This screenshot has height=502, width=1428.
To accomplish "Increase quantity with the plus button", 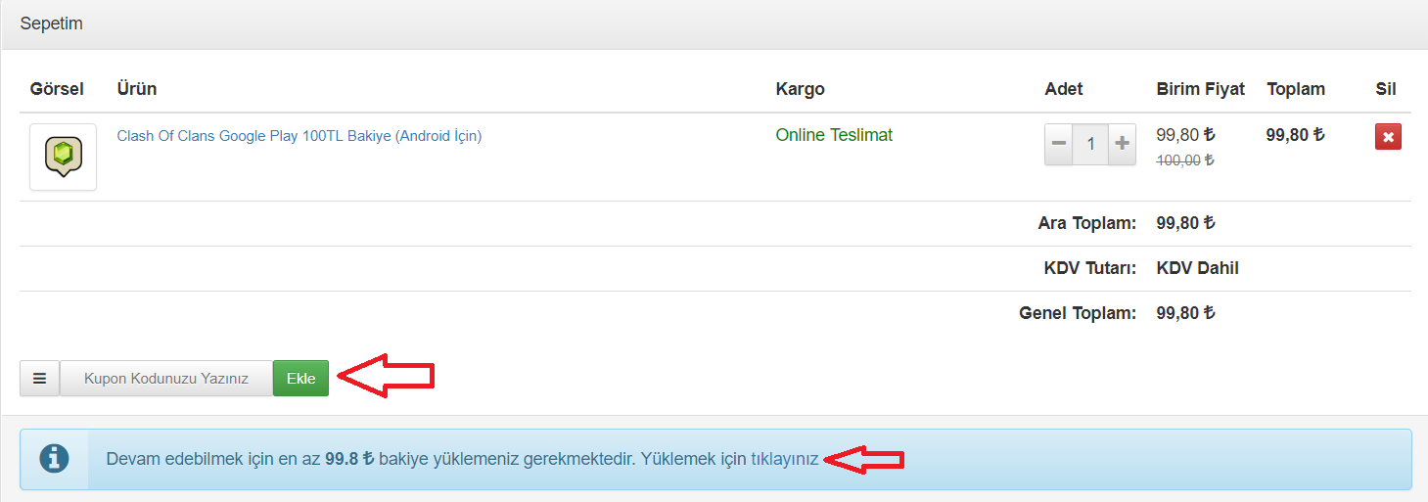I will pos(1122,144).
